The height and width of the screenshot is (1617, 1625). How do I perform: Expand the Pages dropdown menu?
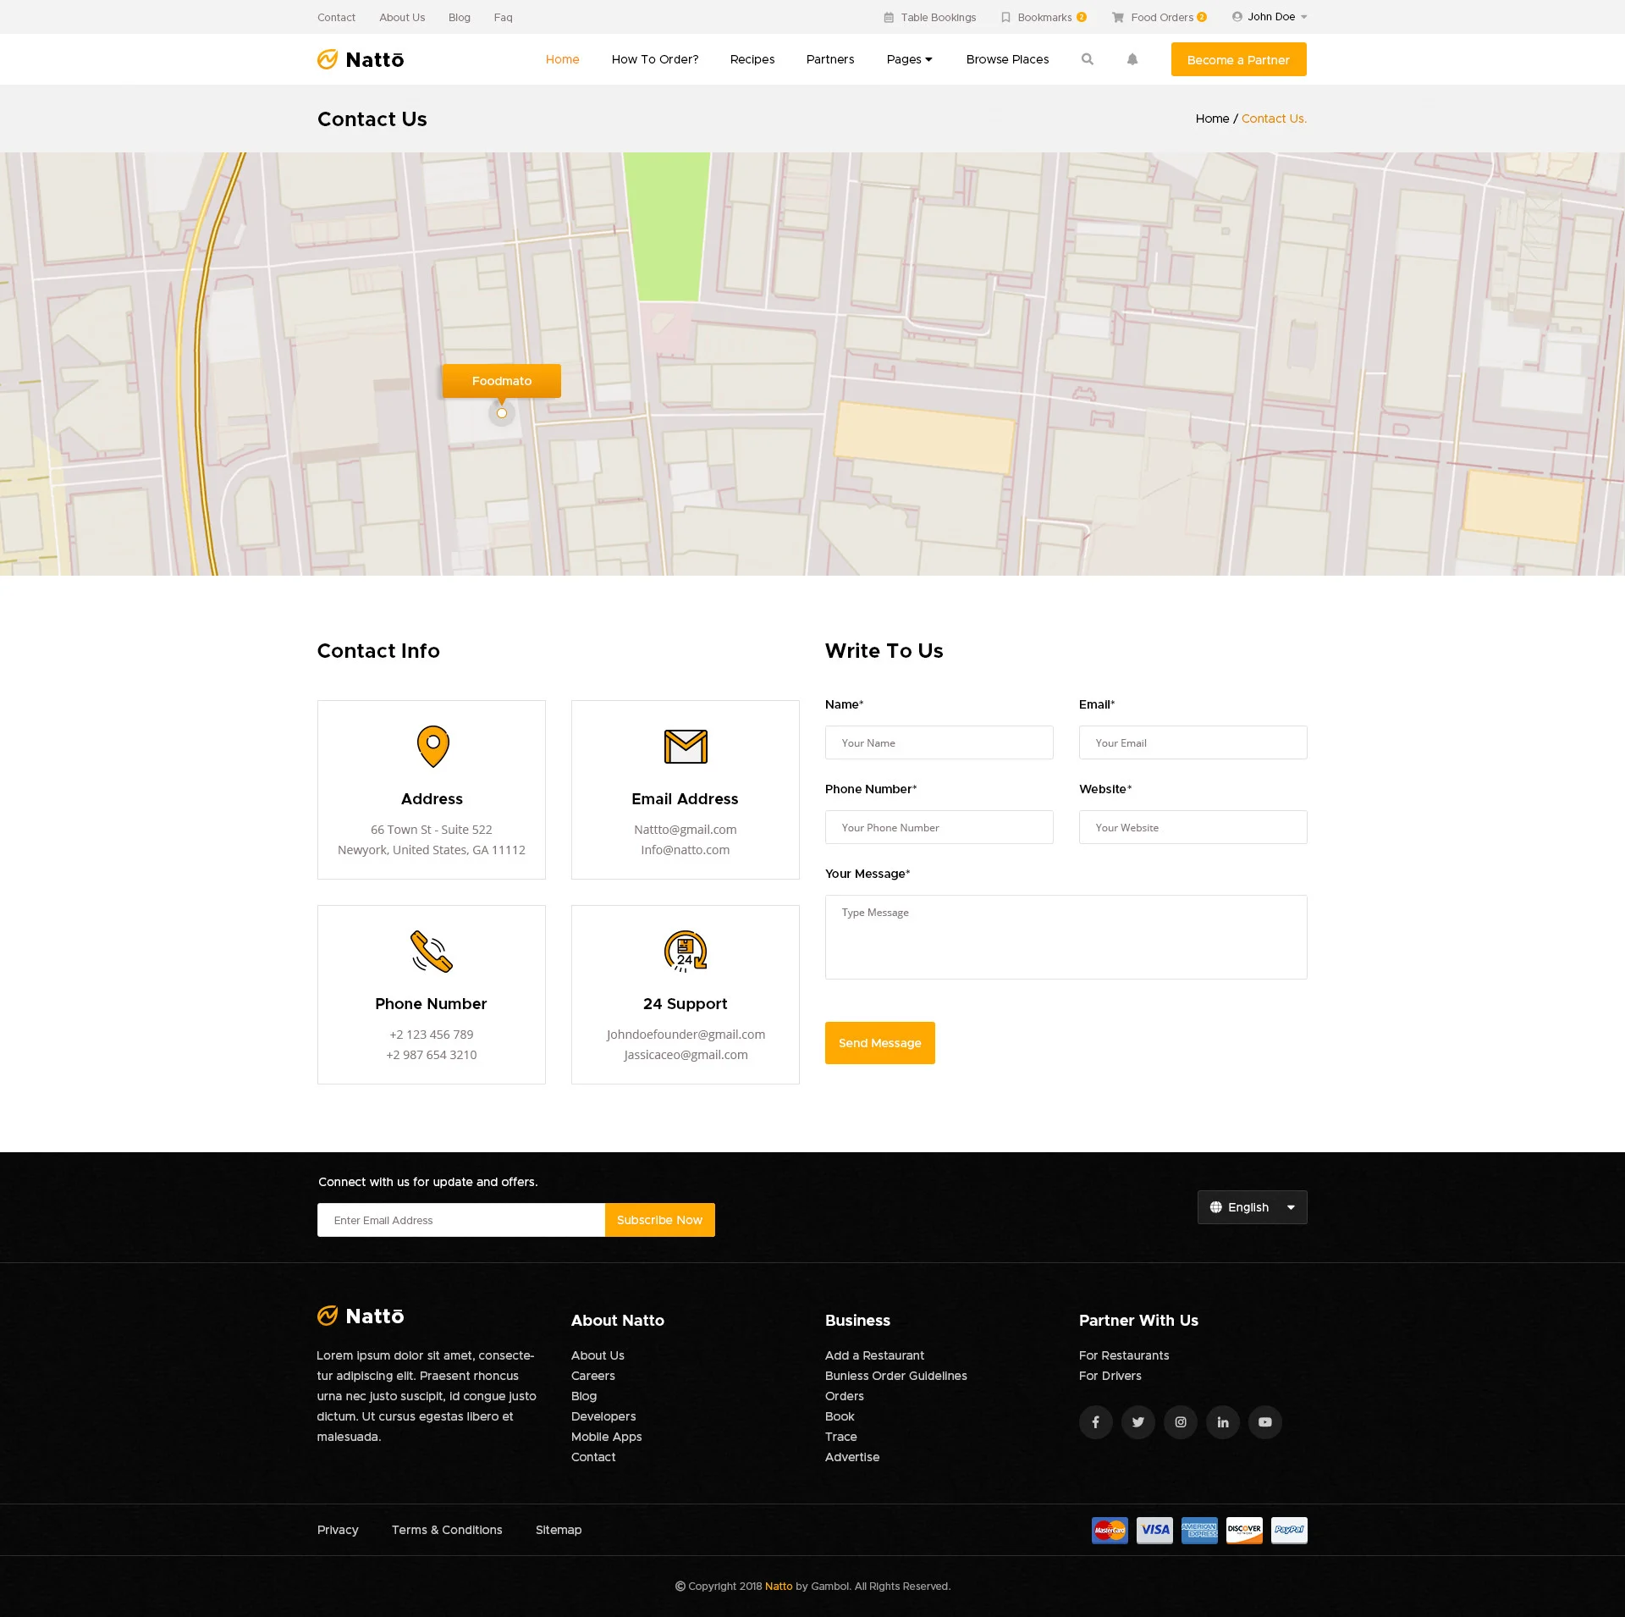(909, 59)
